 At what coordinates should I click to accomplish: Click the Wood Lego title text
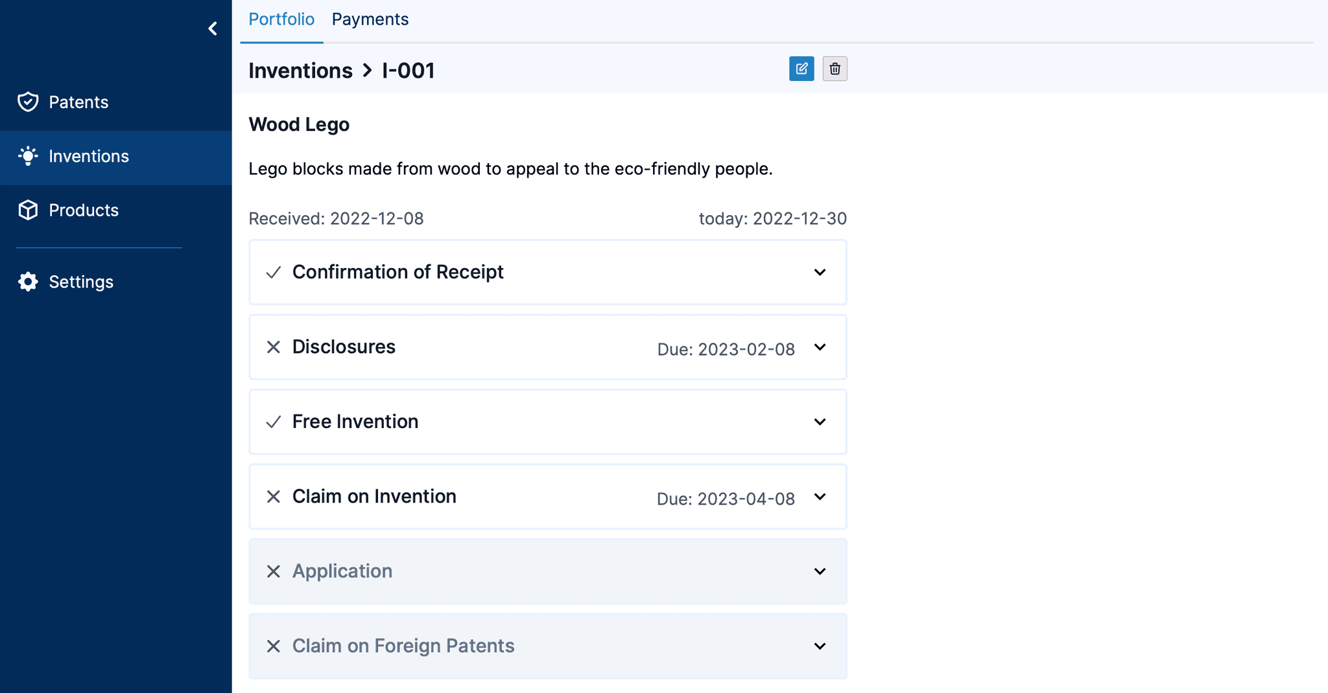pos(299,124)
